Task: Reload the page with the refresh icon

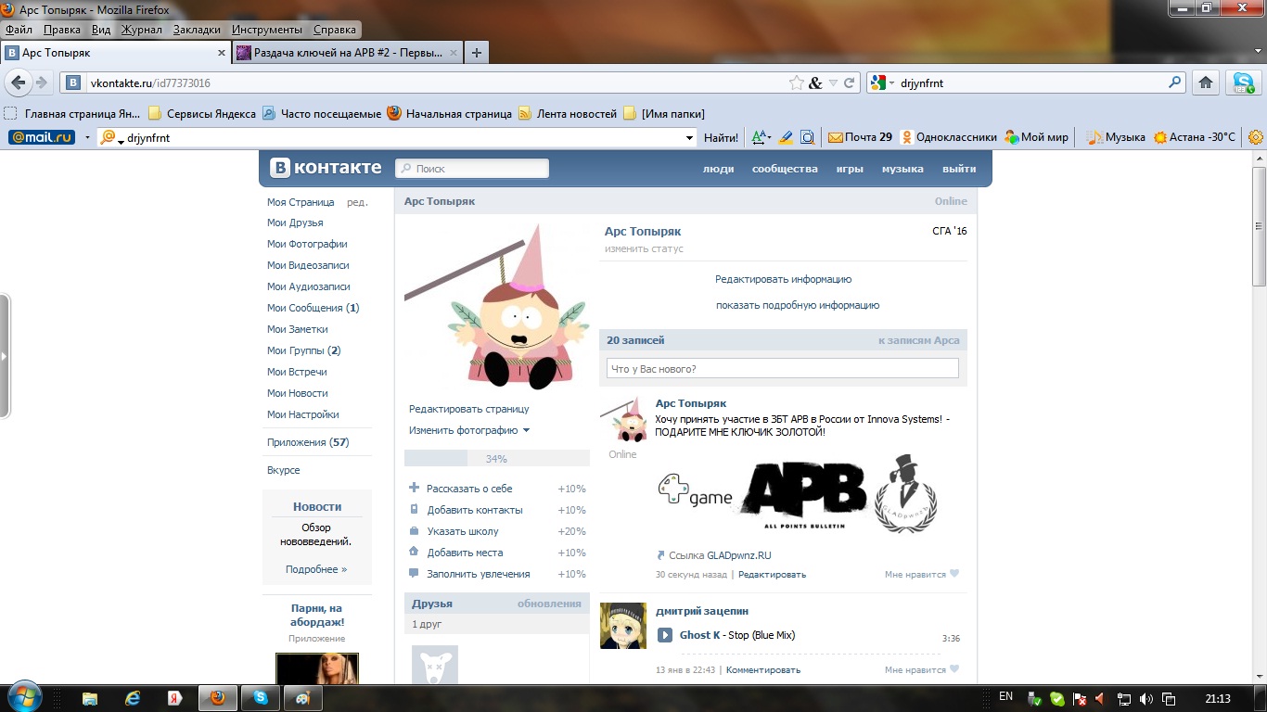Action: (850, 83)
